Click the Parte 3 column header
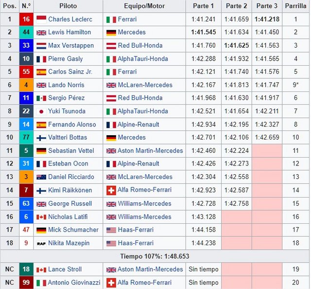The width and height of the screenshot is (311, 289). (267, 6)
